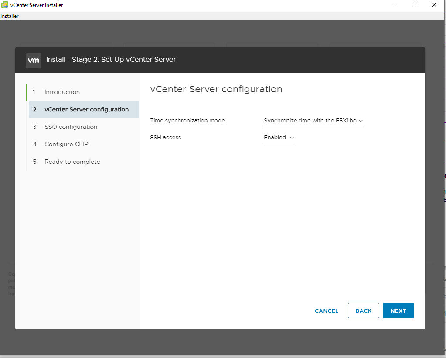Screen dimensions: 446x358
Task: Maximize the vCenter Server Installer window
Action: point(414,5)
